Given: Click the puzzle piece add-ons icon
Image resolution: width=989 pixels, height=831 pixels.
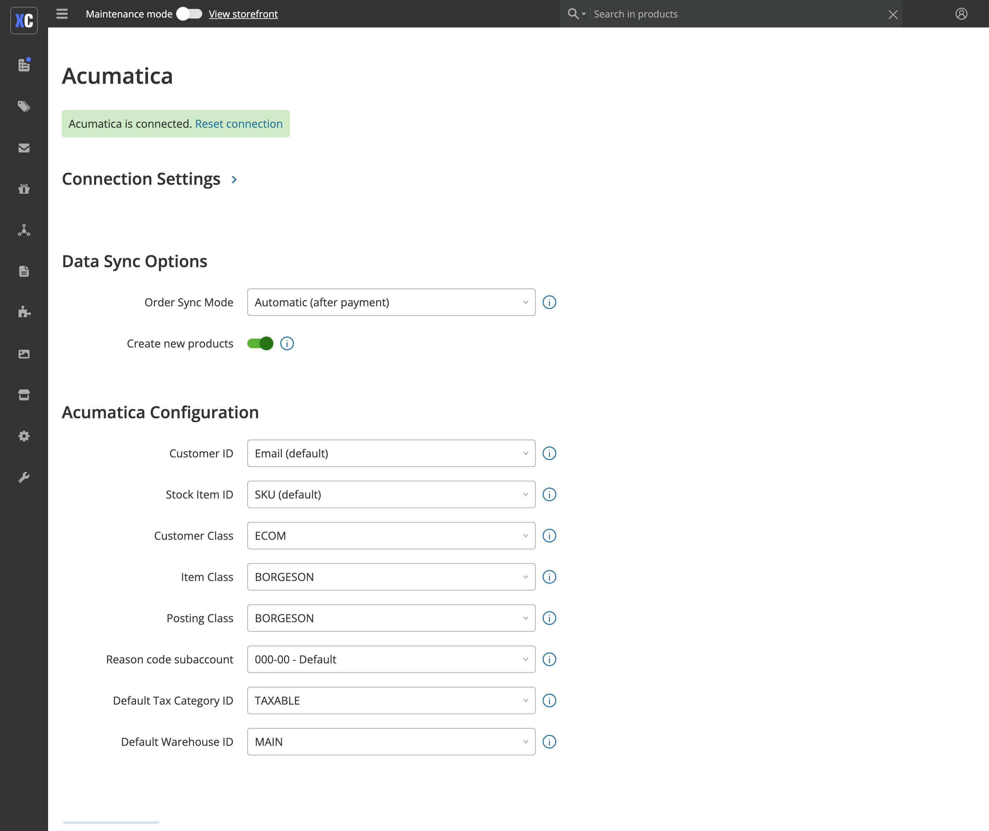Looking at the screenshot, I should point(24,312).
